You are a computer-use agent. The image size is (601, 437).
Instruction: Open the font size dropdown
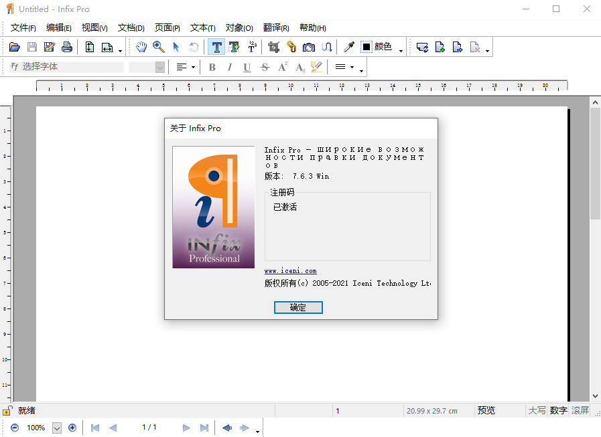160,68
